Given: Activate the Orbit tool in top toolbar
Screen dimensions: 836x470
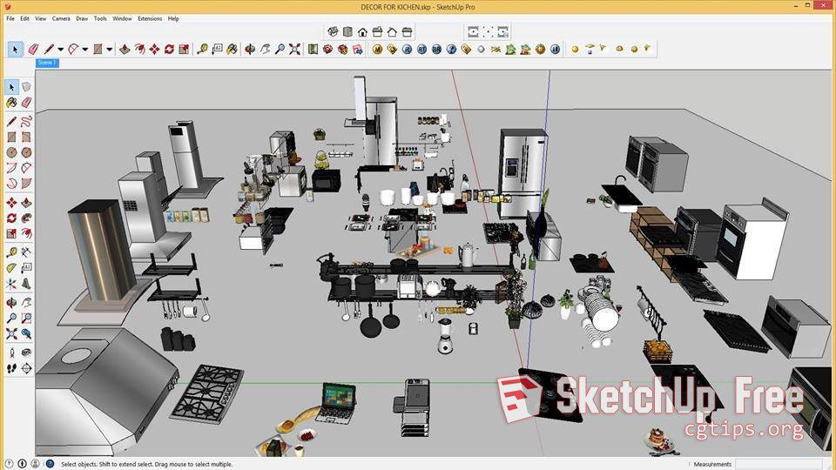Looking at the screenshot, I should click(x=248, y=50).
